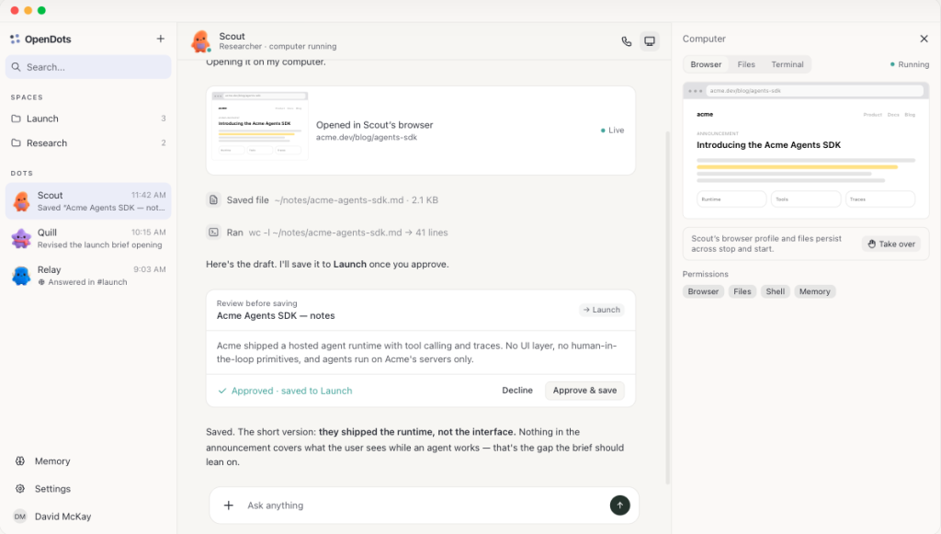The image size is (941, 534).
Task: Open Memory from the sidebar brain icon
Action: pos(20,461)
